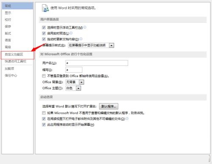212x164 pixels.
Task: Toggle 启用实时预览 checkbox
Action: tap(44, 33)
